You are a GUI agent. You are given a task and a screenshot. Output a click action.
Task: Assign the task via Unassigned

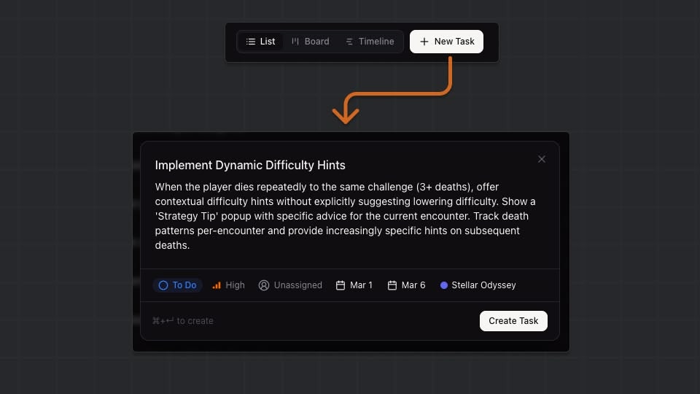click(x=290, y=285)
